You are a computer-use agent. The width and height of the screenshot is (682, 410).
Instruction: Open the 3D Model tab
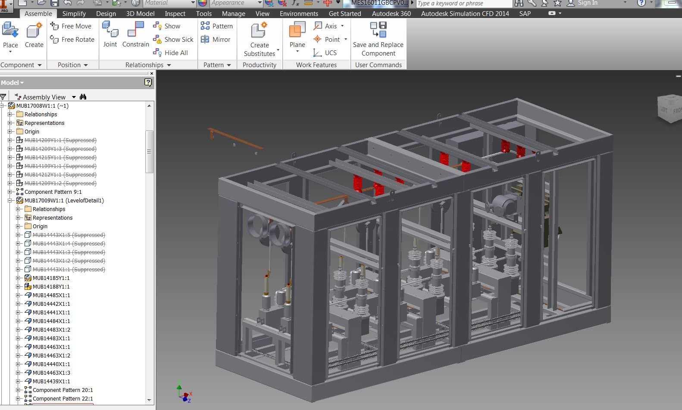(x=140, y=14)
